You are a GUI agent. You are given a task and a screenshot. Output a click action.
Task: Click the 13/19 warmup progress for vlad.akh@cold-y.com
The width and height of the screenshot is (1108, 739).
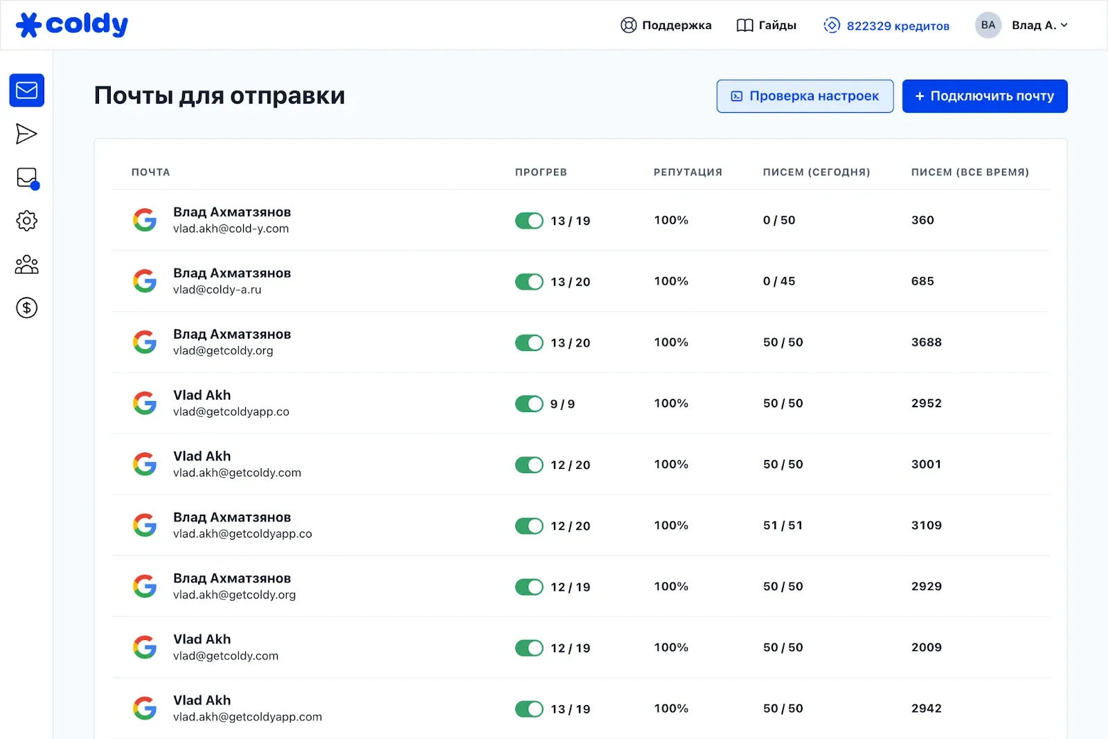[x=569, y=220]
